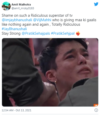Open the Amit Malhotra display name
This screenshot has height=115, width=100.
[21, 4]
